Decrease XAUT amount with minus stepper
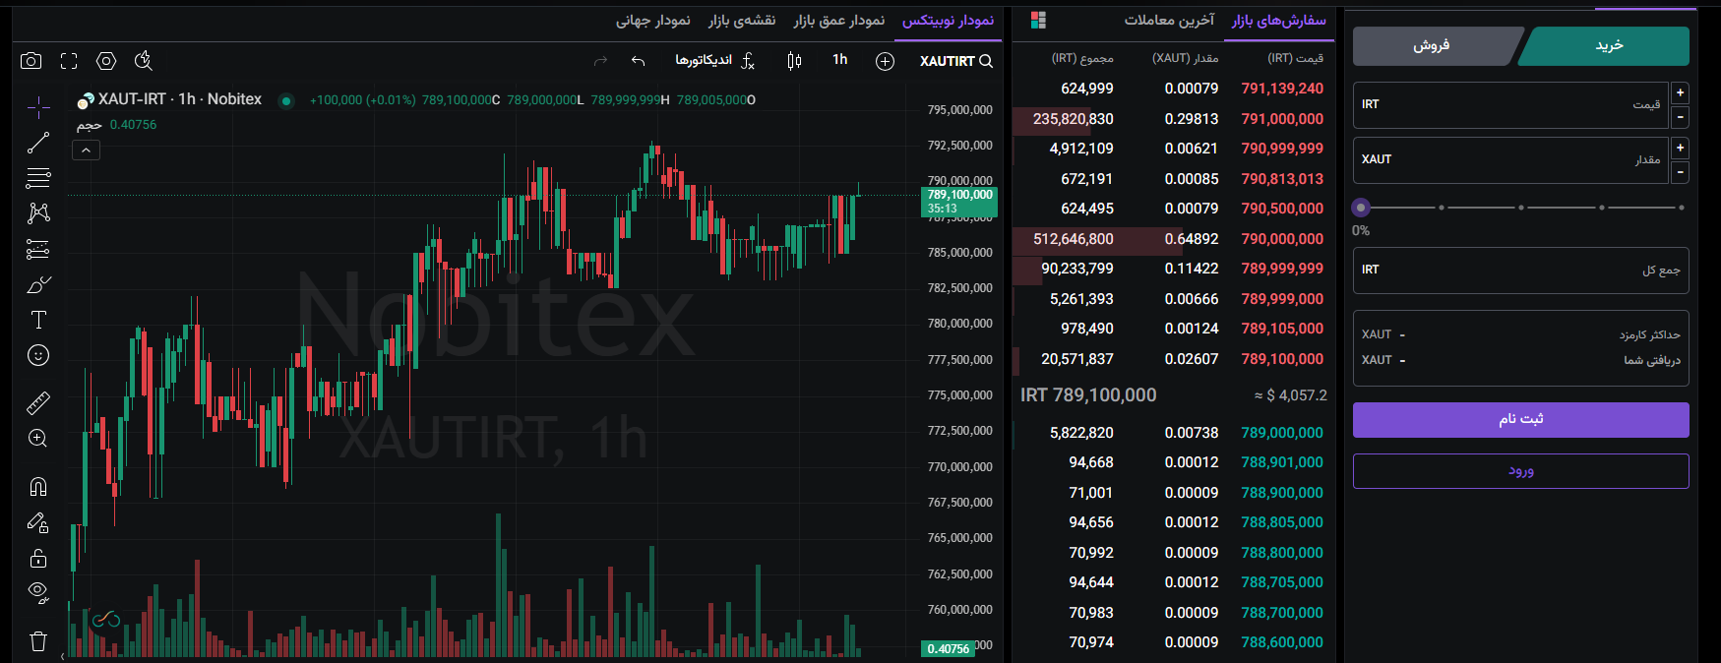 point(1680,172)
